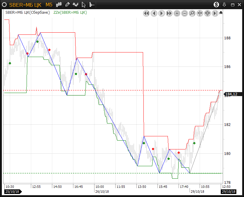Click the 184,12 current price label
244x197 pixels.
(x=231, y=94)
